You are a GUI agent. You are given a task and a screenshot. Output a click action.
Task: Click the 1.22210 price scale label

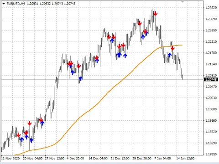point(211,41)
